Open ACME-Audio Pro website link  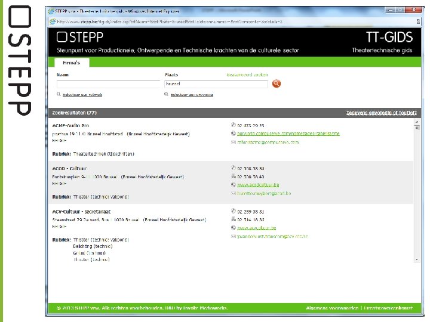288,134
